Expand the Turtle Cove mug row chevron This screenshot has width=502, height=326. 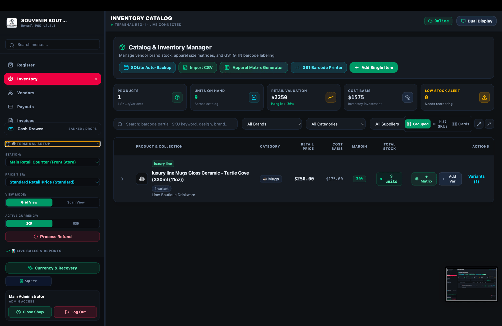click(122, 179)
